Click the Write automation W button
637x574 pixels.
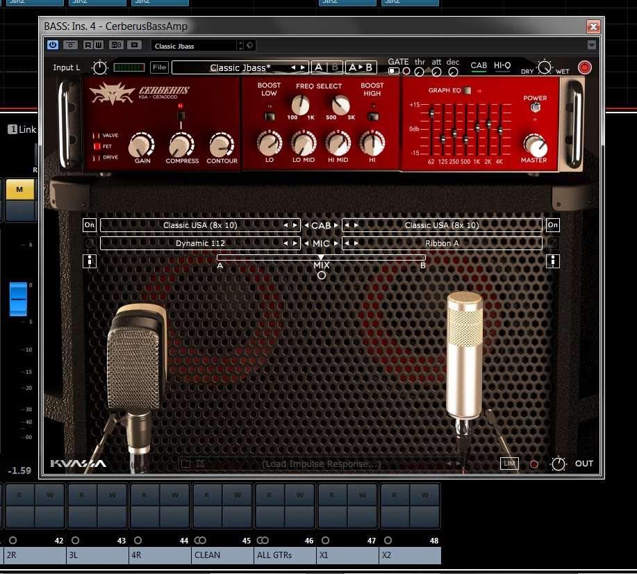(x=99, y=44)
